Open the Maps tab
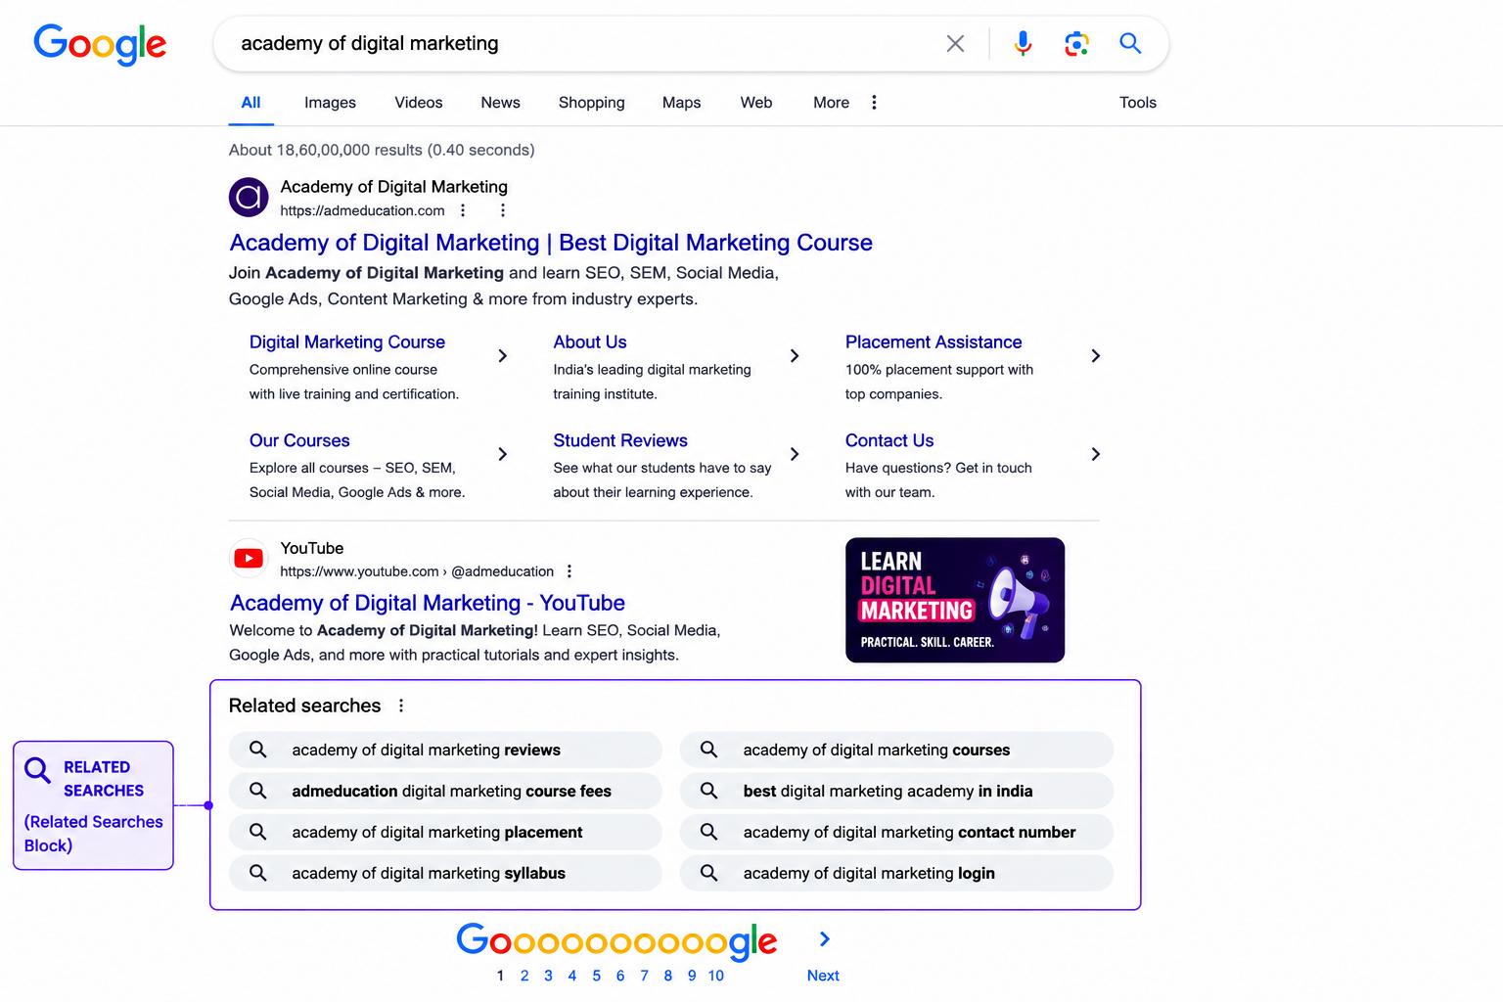Image resolution: width=1503 pixels, height=1002 pixels. coord(681,103)
